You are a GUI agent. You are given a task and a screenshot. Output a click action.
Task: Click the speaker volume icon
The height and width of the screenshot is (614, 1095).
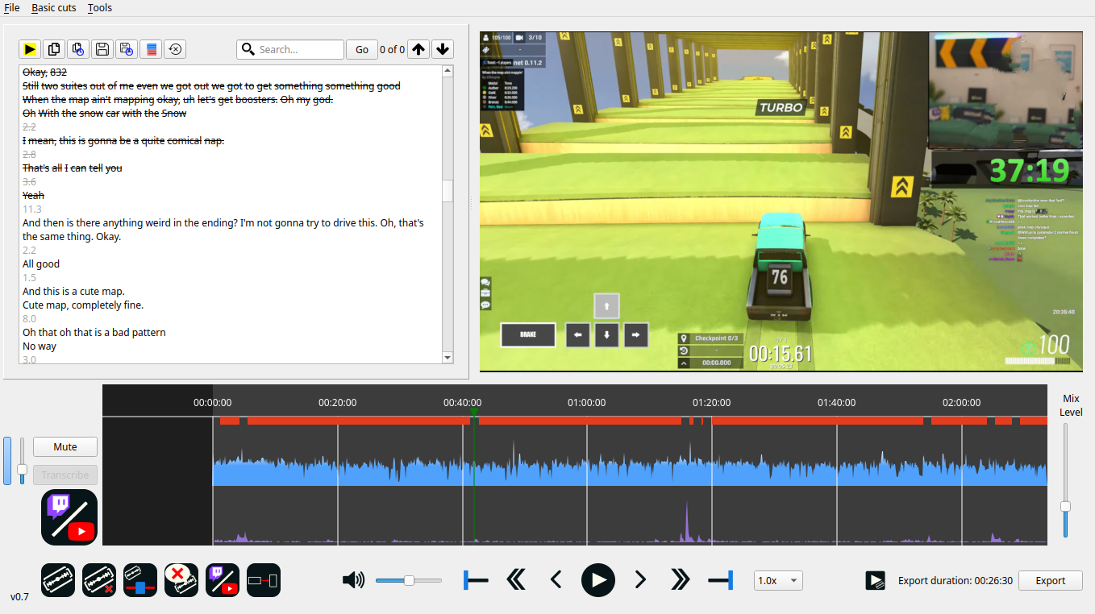(353, 580)
